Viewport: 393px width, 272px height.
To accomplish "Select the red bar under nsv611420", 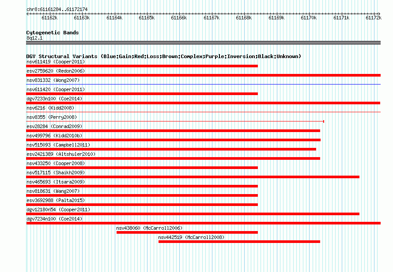I will (x=142, y=94).
